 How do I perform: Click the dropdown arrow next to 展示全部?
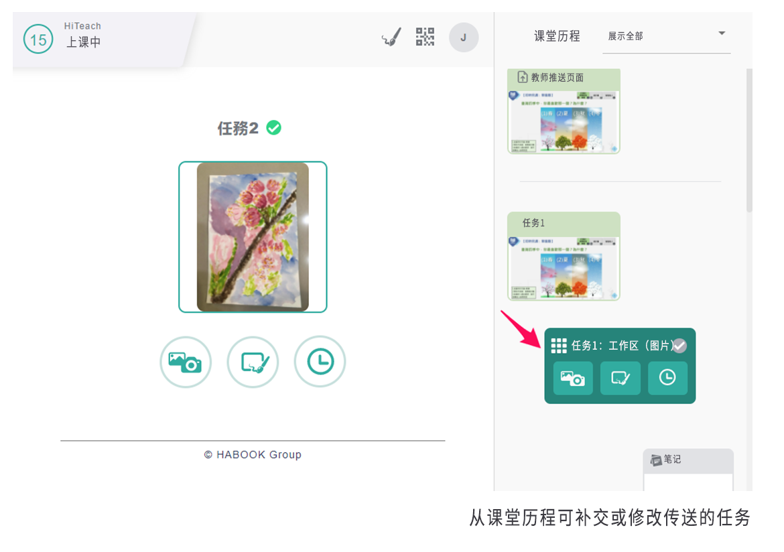pyautogui.click(x=722, y=33)
